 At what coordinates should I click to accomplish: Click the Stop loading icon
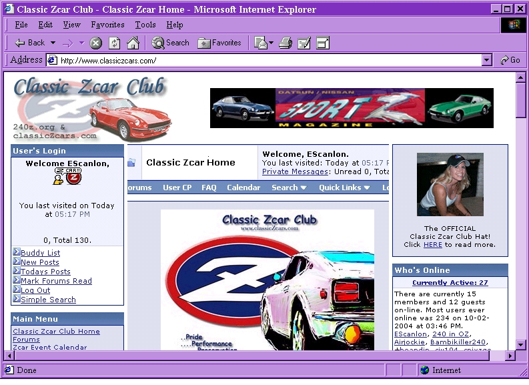(x=96, y=43)
